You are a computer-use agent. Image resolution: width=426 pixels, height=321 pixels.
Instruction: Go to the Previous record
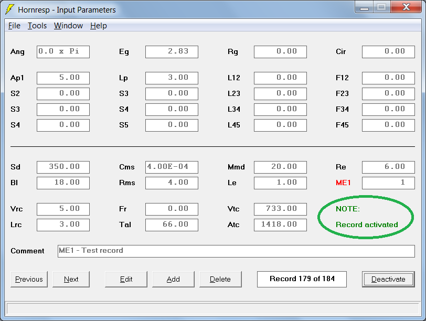coord(29,279)
